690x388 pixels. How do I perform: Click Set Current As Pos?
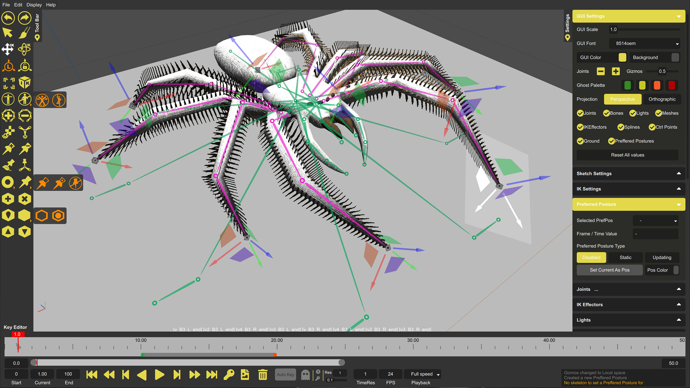coord(609,270)
